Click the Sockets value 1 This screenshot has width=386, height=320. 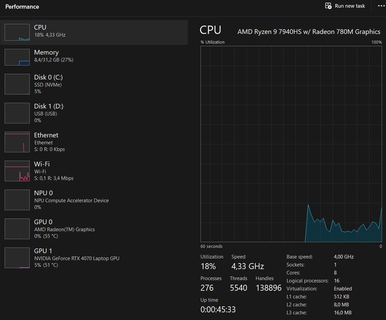point(335,265)
